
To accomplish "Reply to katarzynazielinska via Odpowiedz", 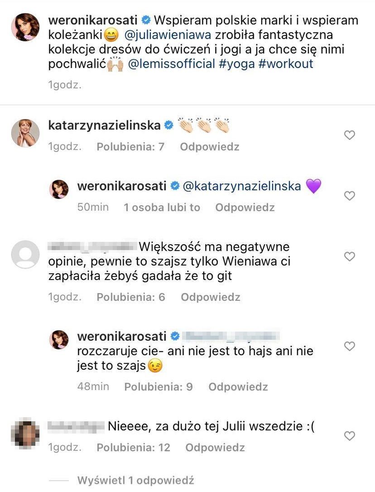I will click(209, 146).
